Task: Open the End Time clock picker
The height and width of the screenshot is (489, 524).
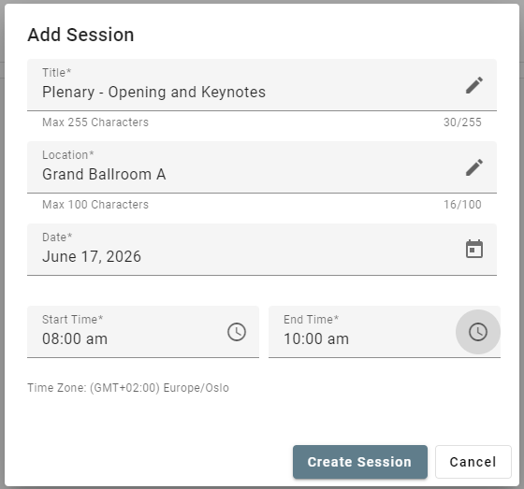Action: click(478, 332)
